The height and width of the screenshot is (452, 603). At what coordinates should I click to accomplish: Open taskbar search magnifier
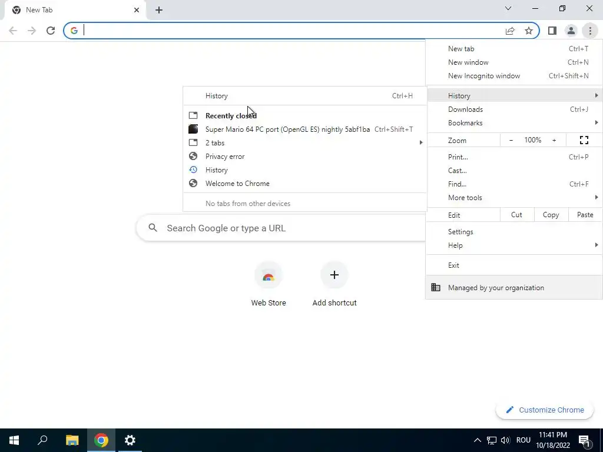(42, 440)
